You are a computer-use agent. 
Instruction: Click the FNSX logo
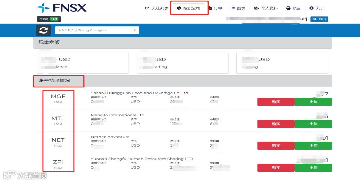62,8
